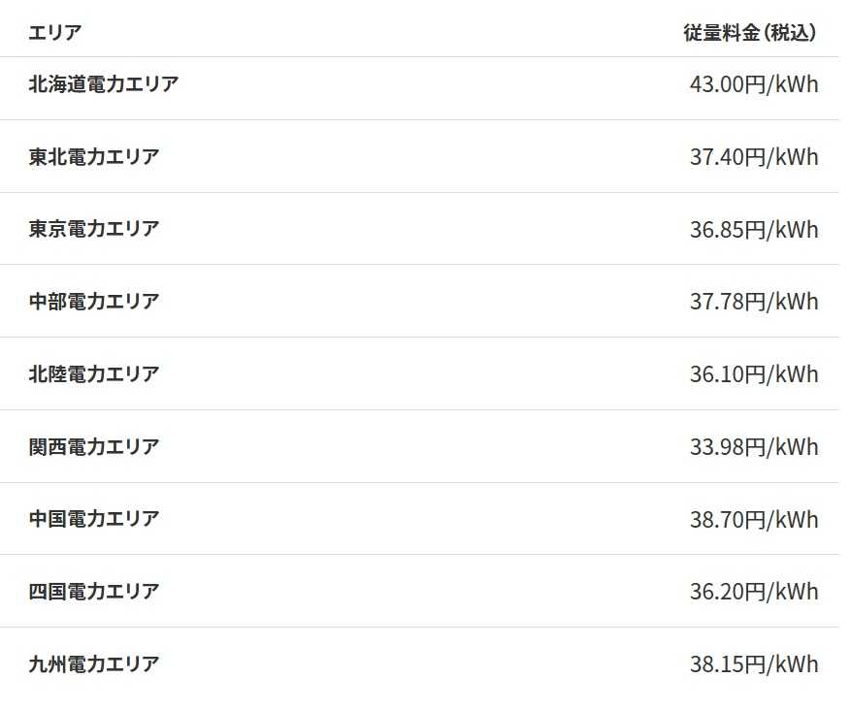This screenshot has height=711, width=850.
Task: Click the 33.98円/kWh price cell
Action: (x=754, y=447)
